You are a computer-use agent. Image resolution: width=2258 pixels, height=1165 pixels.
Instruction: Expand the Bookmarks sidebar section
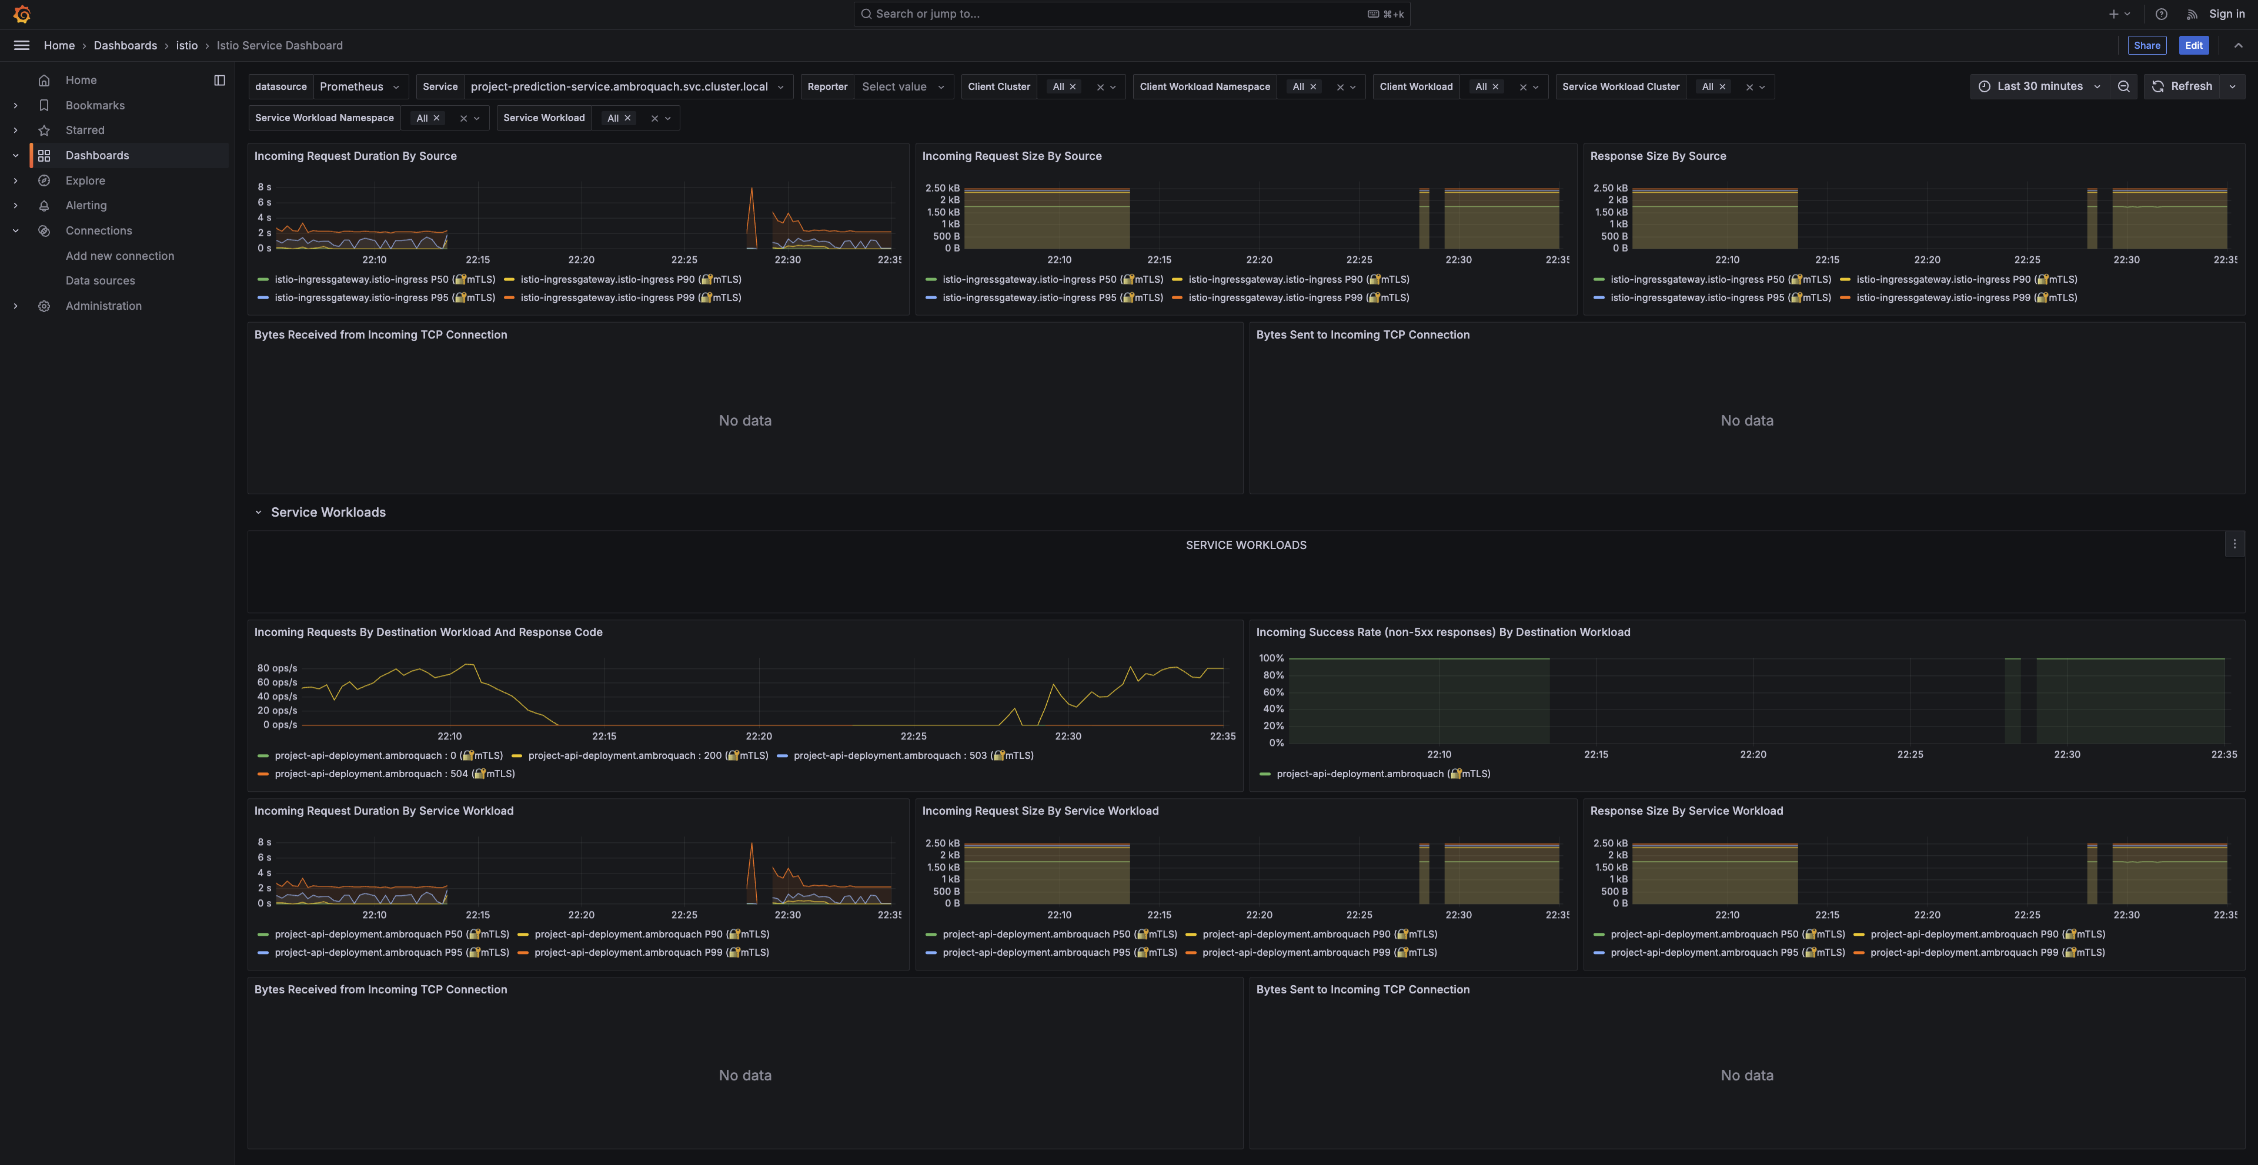coord(15,105)
